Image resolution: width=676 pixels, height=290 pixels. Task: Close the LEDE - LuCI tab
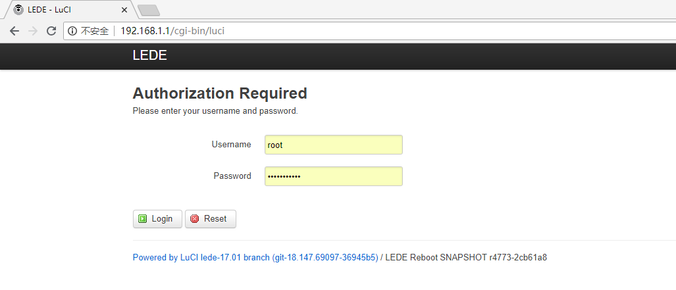pyautogui.click(x=124, y=9)
